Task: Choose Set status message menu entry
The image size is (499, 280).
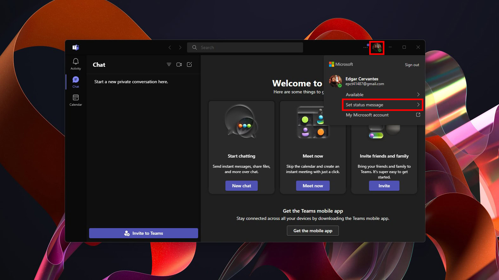Action: click(x=382, y=105)
